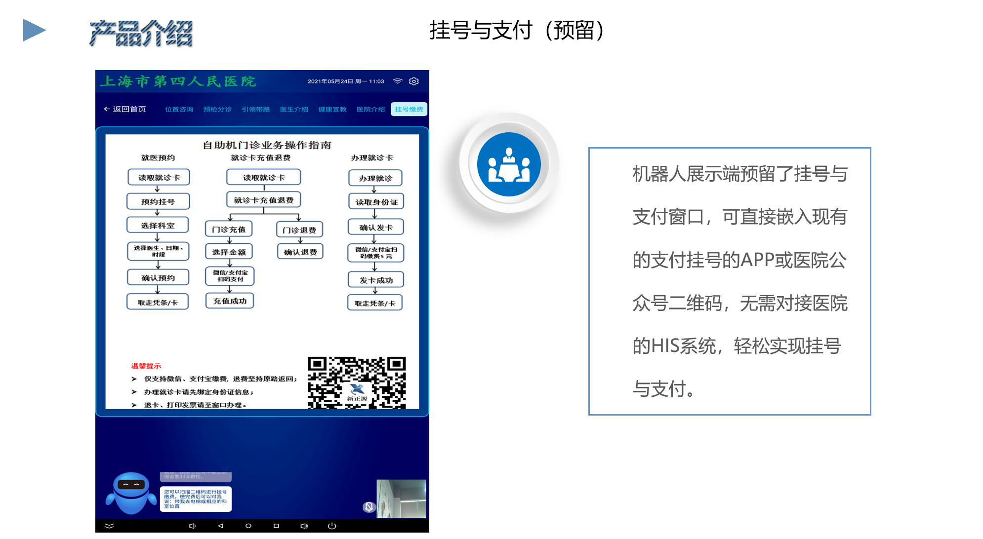Click the camera preview thumbnail

coord(401,499)
